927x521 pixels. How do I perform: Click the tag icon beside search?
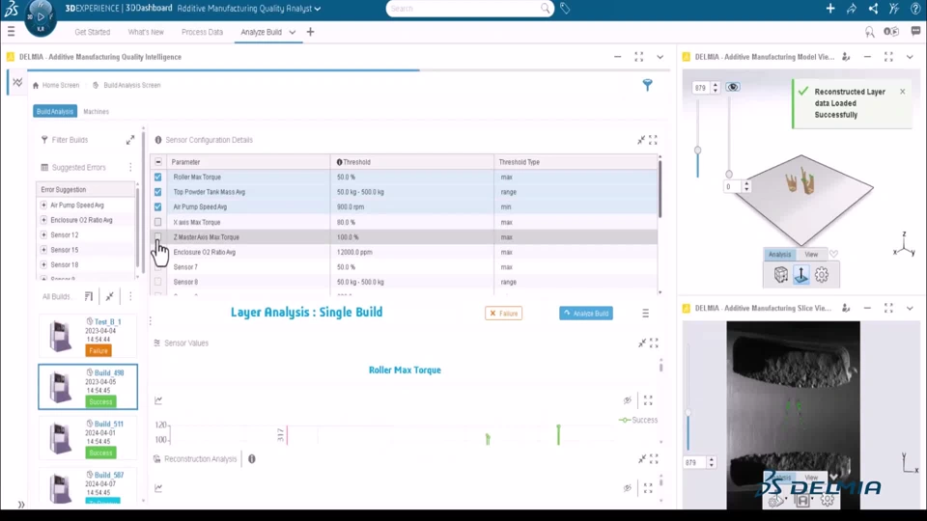[565, 9]
